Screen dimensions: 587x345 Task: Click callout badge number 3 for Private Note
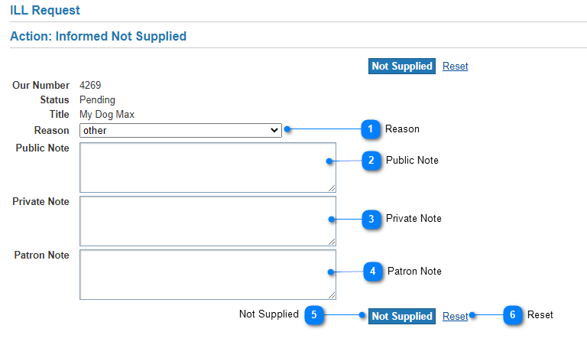[371, 219]
